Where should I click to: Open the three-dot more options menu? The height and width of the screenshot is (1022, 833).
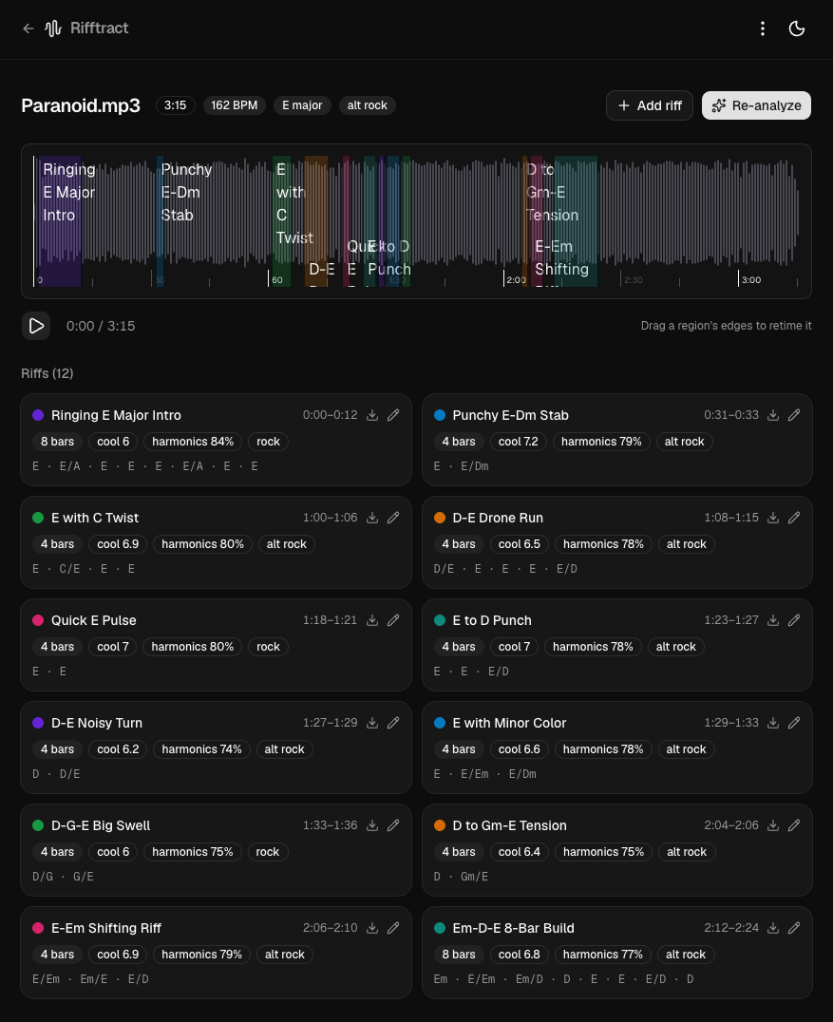click(x=763, y=28)
